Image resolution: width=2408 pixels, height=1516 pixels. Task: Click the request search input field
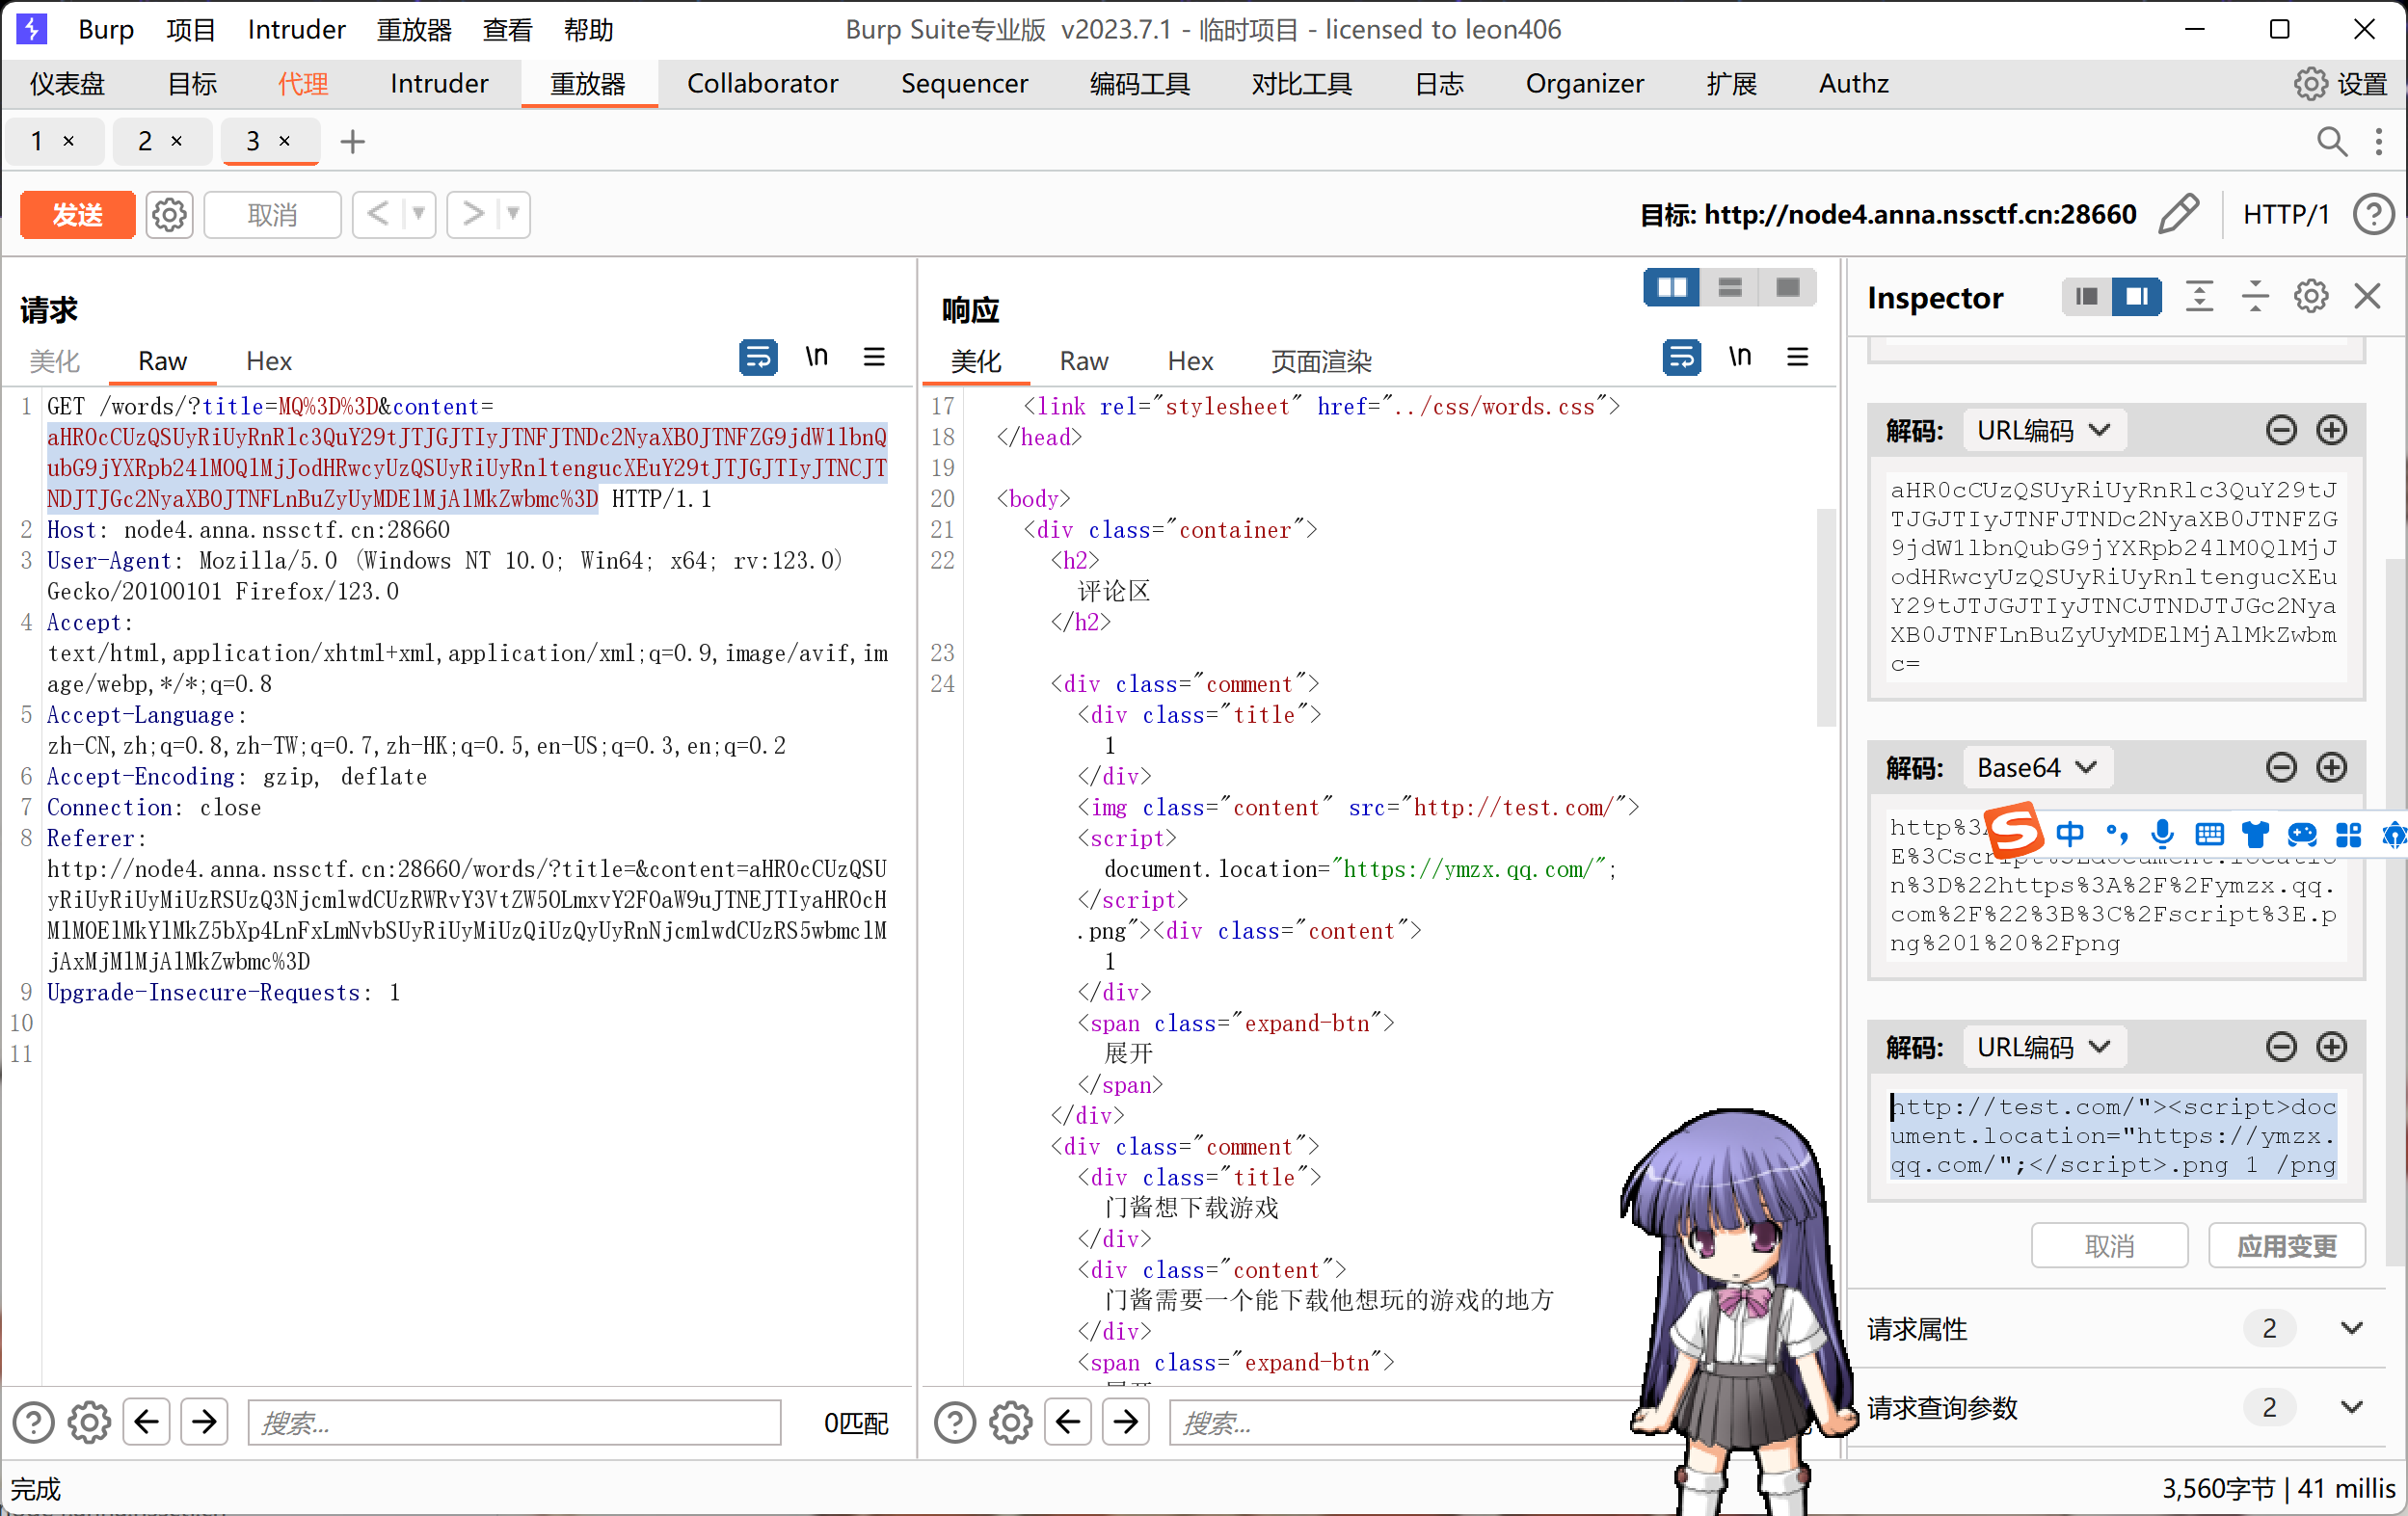[514, 1422]
